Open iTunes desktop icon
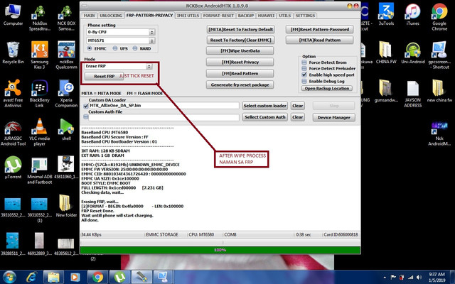The image size is (455, 284). (412, 14)
